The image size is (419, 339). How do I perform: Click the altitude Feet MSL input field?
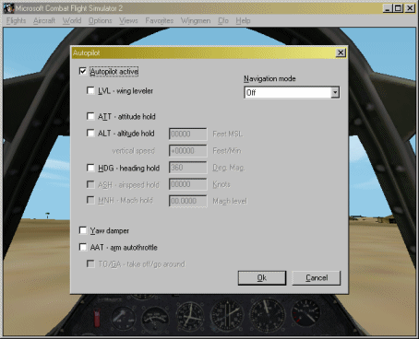(187, 134)
